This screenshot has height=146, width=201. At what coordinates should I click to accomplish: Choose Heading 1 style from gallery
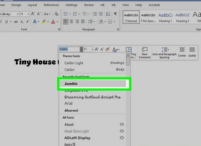pos(165,17)
